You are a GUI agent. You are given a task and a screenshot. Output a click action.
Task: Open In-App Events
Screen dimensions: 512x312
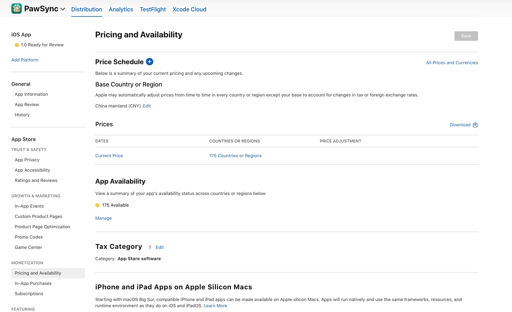[29, 206]
